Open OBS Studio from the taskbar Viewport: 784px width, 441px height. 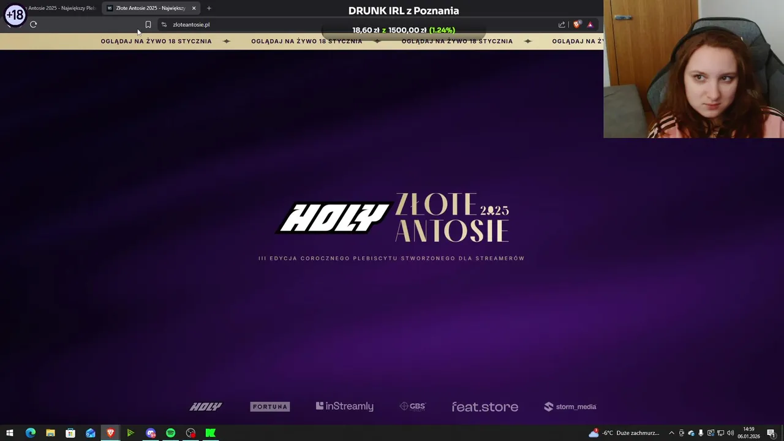point(191,433)
